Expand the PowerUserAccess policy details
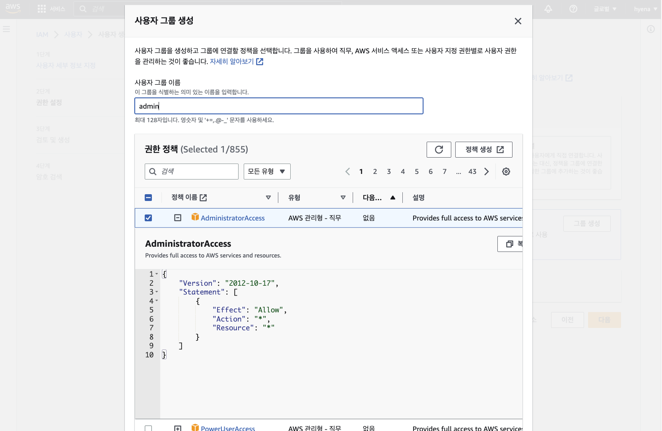This screenshot has height=431, width=662. pyautogui.click(x=178, y=428)
